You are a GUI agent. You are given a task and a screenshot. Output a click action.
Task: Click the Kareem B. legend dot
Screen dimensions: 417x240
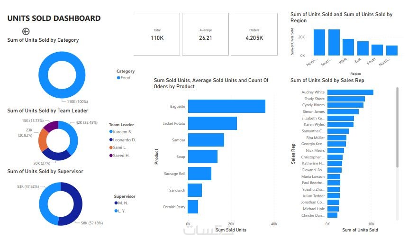111,132
